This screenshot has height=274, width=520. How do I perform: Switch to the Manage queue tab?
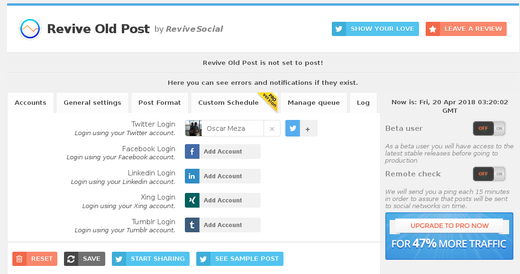[314, 103]
